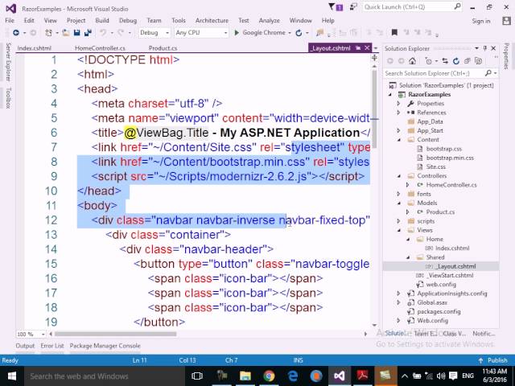Click the Publish button in status bar

click(x=493, y=360)
